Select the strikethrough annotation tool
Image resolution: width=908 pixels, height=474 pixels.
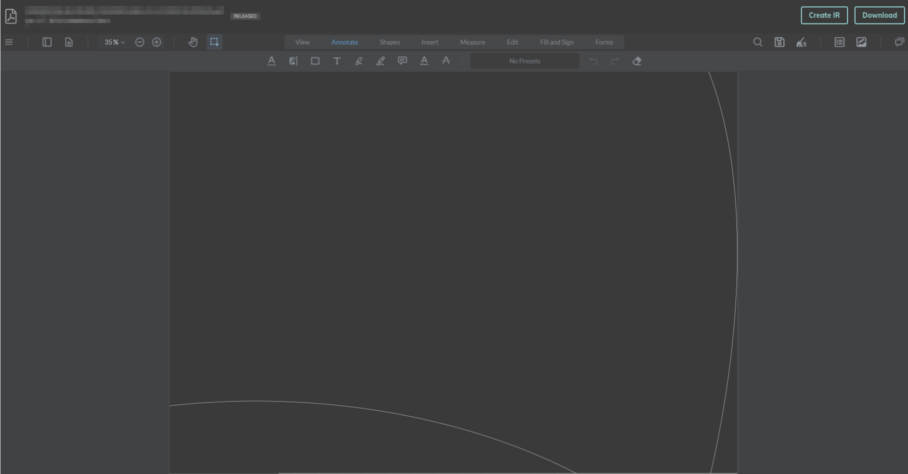[446, 60]
